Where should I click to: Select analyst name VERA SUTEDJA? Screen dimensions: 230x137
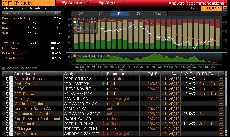(77, 84)
